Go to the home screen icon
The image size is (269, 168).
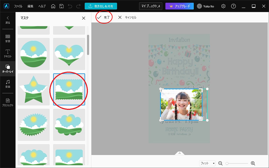(53, 6)
